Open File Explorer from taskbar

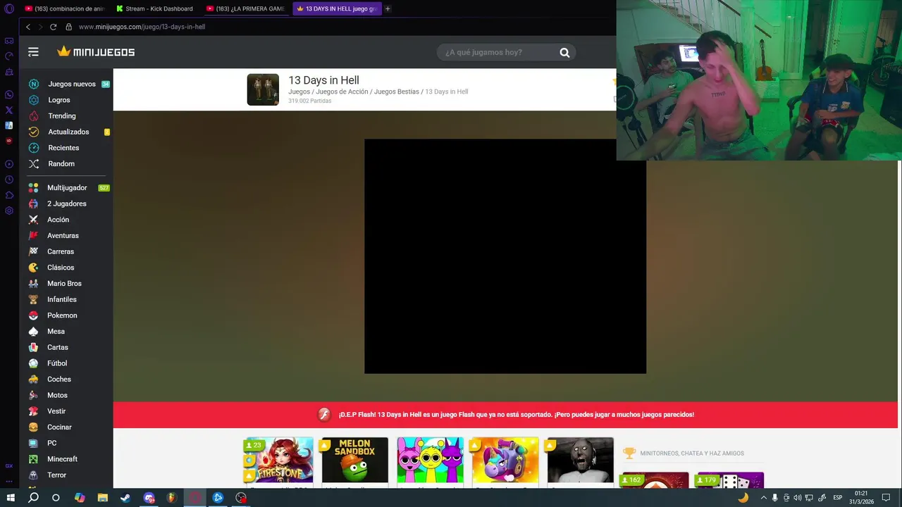coord(102,498)
